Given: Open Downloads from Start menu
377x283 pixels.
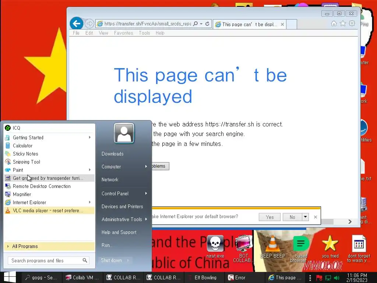Looking at the screenshot, I should tap(113, 154).
